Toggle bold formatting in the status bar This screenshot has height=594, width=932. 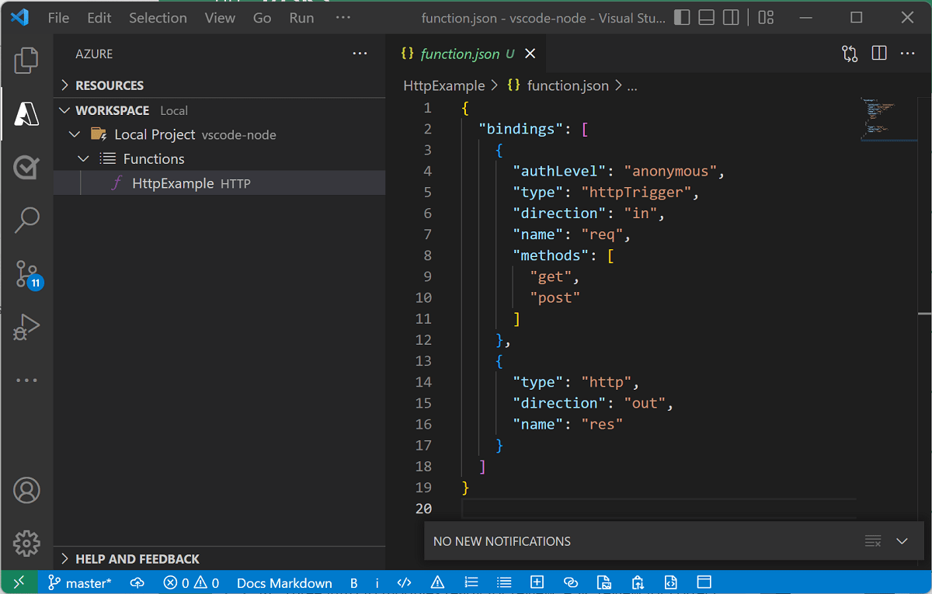pyautogui.click(x=354, y=582)
